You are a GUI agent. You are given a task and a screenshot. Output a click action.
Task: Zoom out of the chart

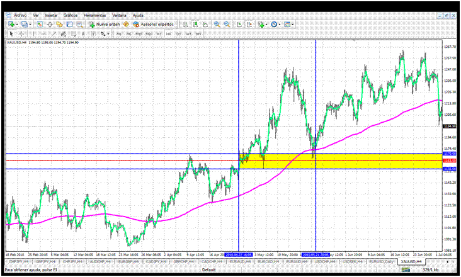(x=227, y=25)
